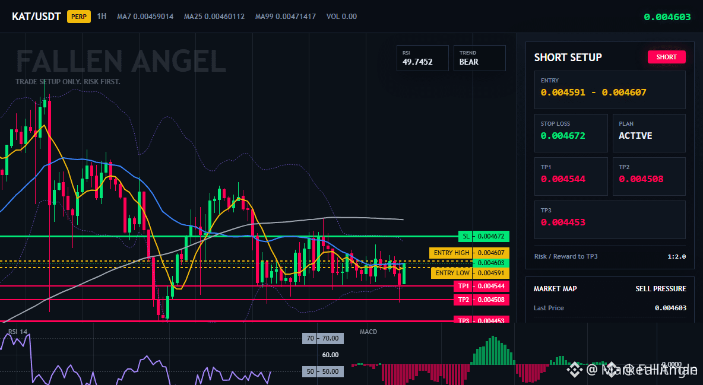Click the TP3 chart price label
Viewport: 703px width, 385px height.
coord(482,320)
